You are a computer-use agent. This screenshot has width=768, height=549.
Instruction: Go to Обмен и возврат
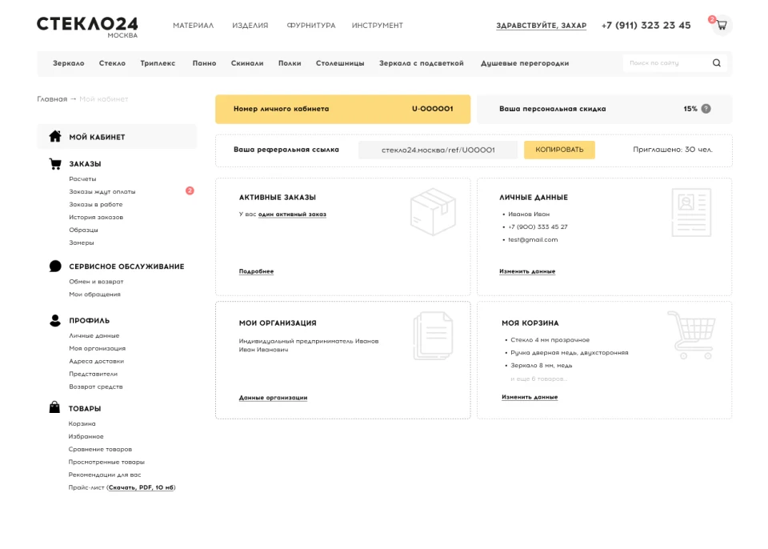(x=96, y=282)
